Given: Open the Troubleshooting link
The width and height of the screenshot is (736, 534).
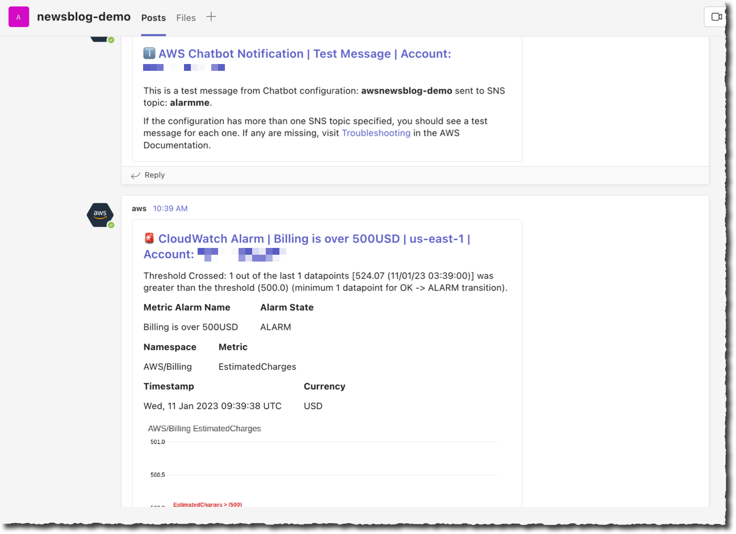Looking at the screenshot, I should coord(376,133).
